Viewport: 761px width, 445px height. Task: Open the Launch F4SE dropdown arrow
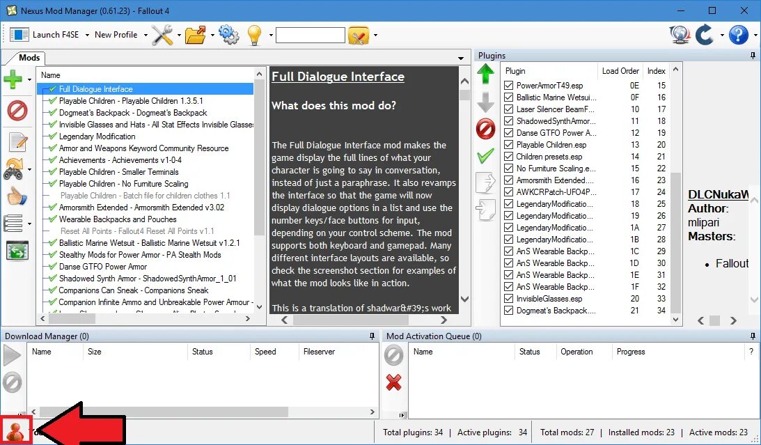point(87,35)
